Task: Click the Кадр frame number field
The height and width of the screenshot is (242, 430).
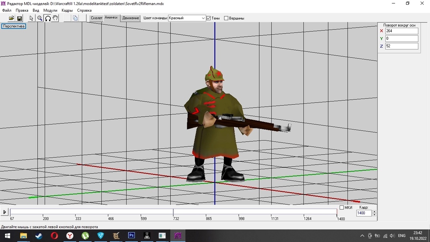Action: 364,213
